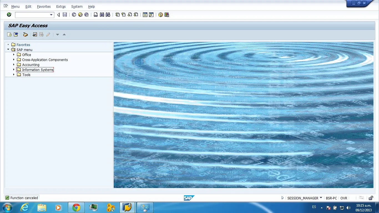Click the SAP Business Workplace icon
The width and height of the screenshot is (379, 213).
pos(26,34)
